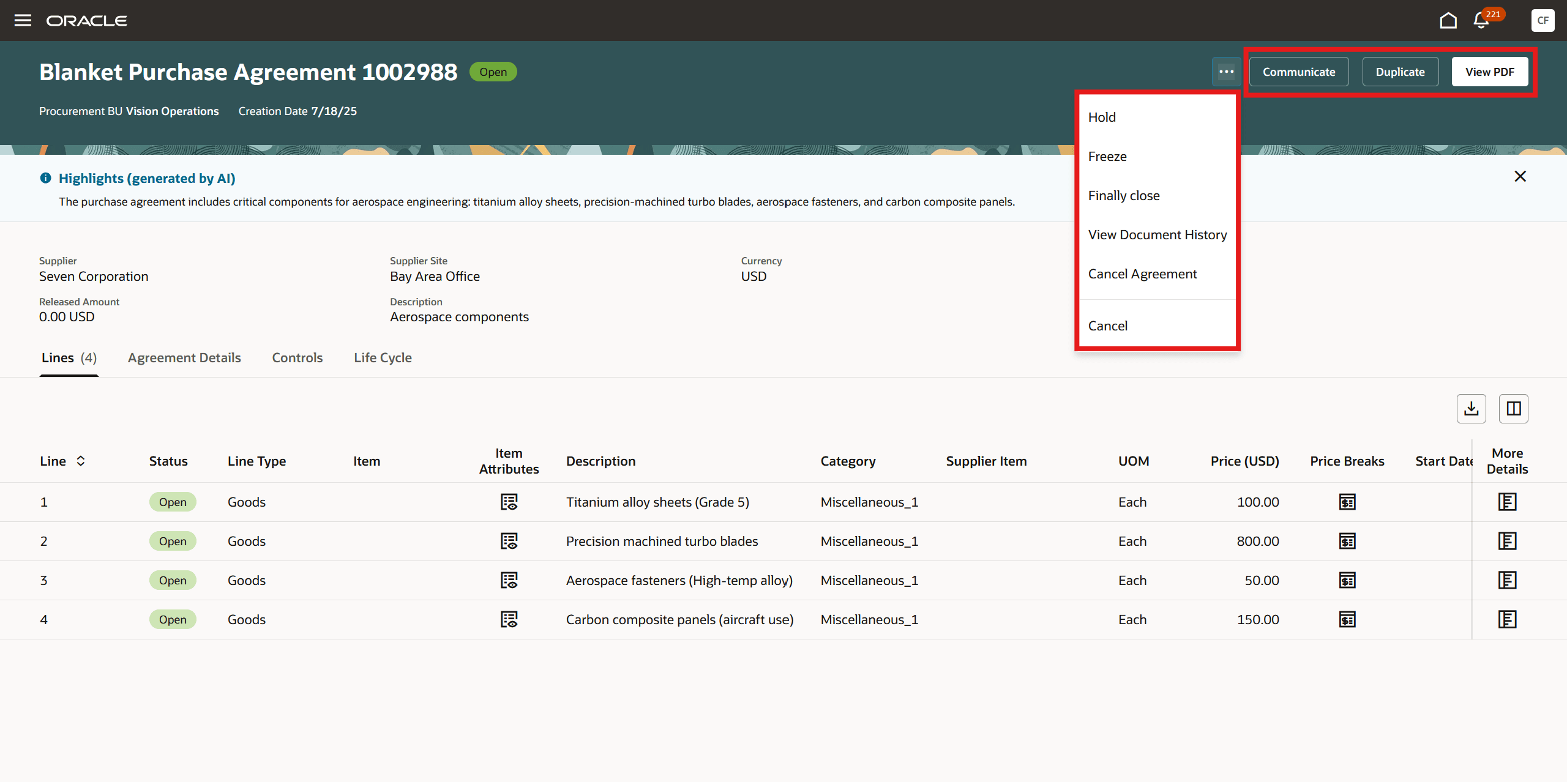The height and width of the screenshot is (782, 1567).
Task: Click the export download icon above table
Action: tap(1471, 409)
